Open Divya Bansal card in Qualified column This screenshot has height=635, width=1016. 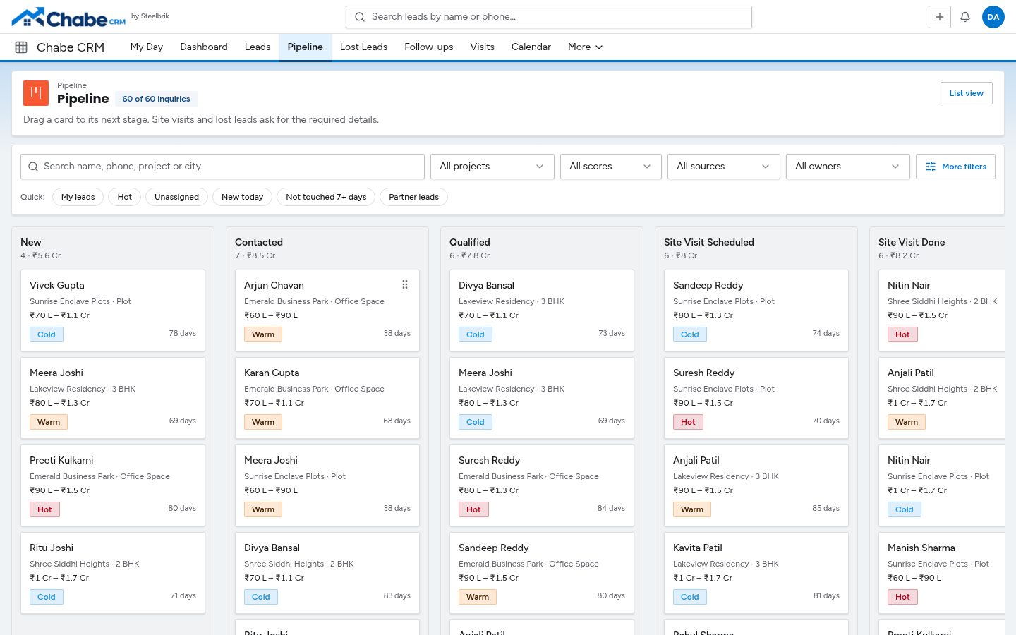tap(542, 310)
